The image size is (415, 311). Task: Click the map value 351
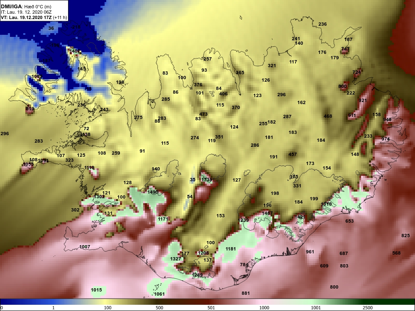(x=219, y=137)
